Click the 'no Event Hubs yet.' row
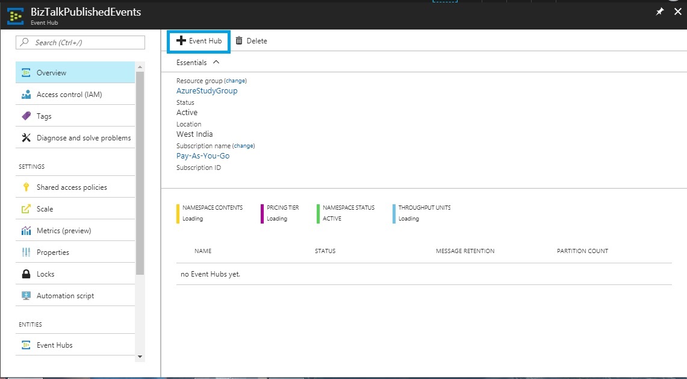 424,274
